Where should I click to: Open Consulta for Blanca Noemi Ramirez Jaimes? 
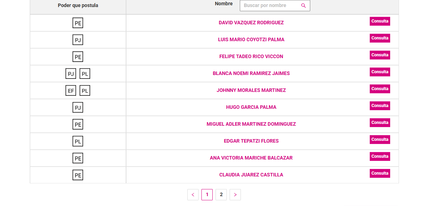pyautogui.click(x=380, y=72)
